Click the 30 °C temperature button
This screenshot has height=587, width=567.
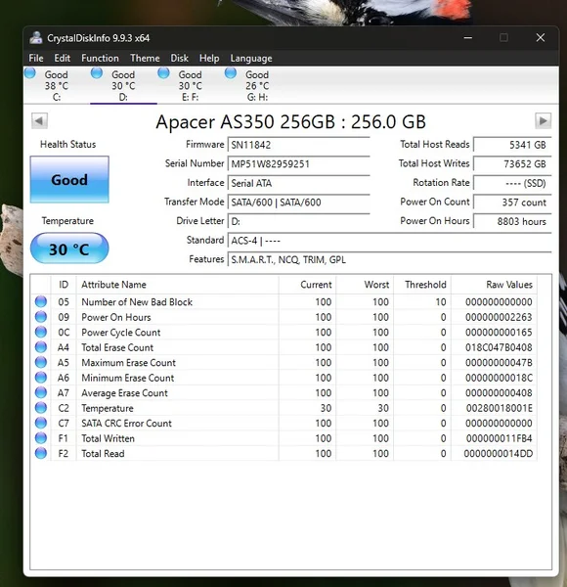click(x=69, y=248)
